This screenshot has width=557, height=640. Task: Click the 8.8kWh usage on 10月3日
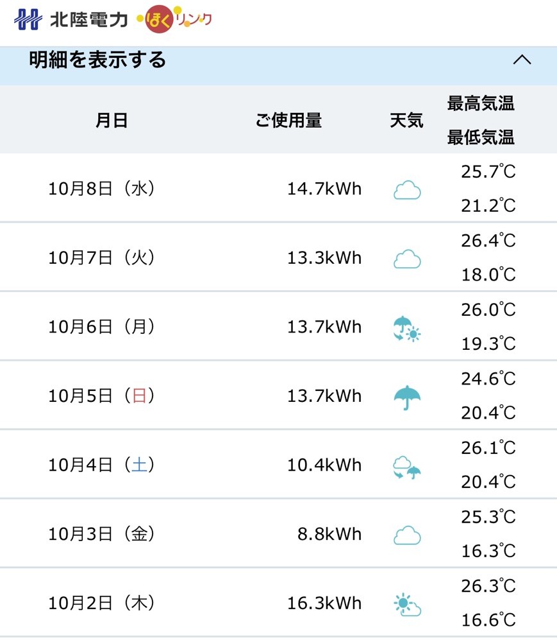click(329, 535)
